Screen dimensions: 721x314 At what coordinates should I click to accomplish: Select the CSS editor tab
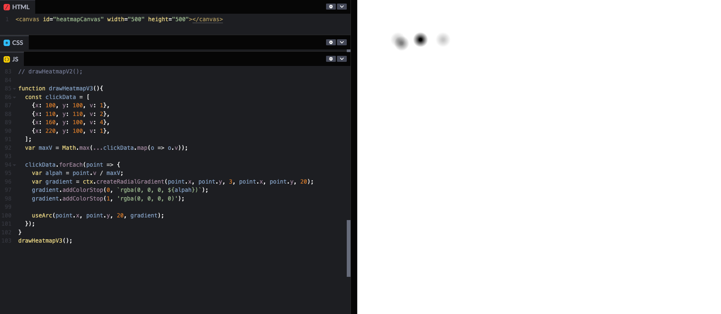point(14,42)
